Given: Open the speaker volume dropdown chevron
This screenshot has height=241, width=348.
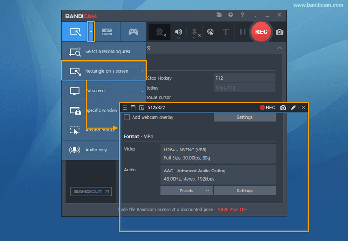Looking at the screenshot, I should [178, 38].
